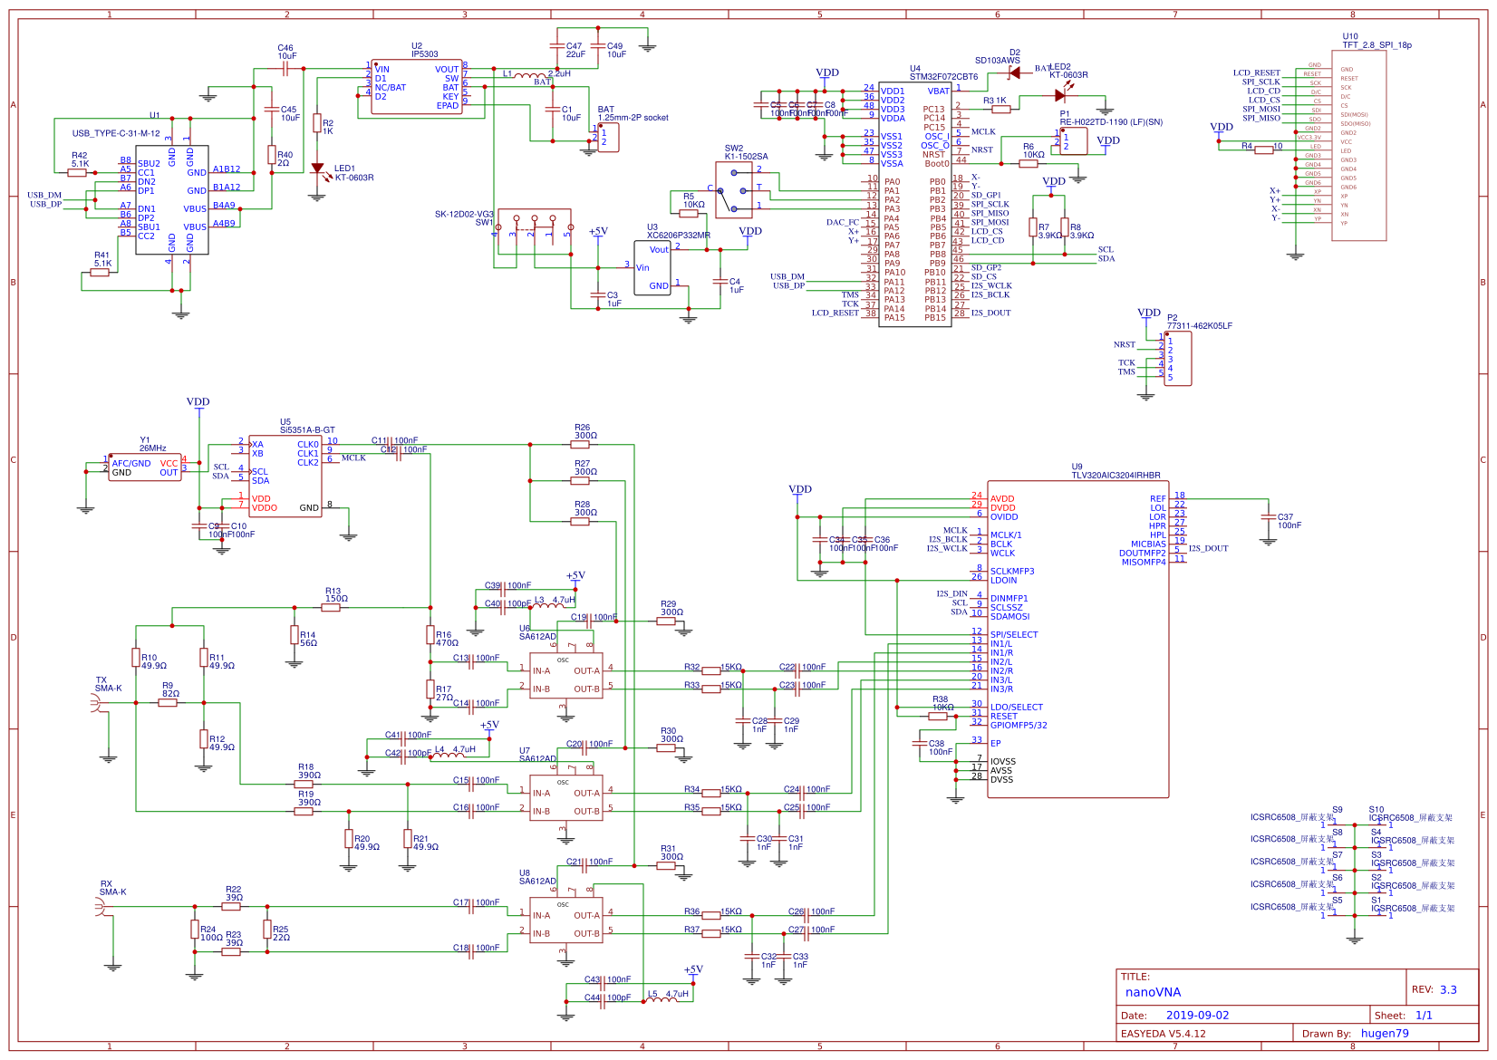Select the XC6206P332MR regulator U3
Screen dimensions: 1497x1060
pos(652,267)
